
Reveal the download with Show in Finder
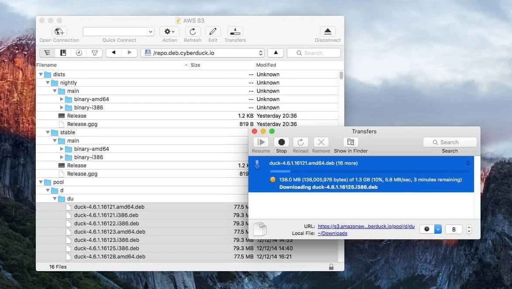tap(350, 142)
